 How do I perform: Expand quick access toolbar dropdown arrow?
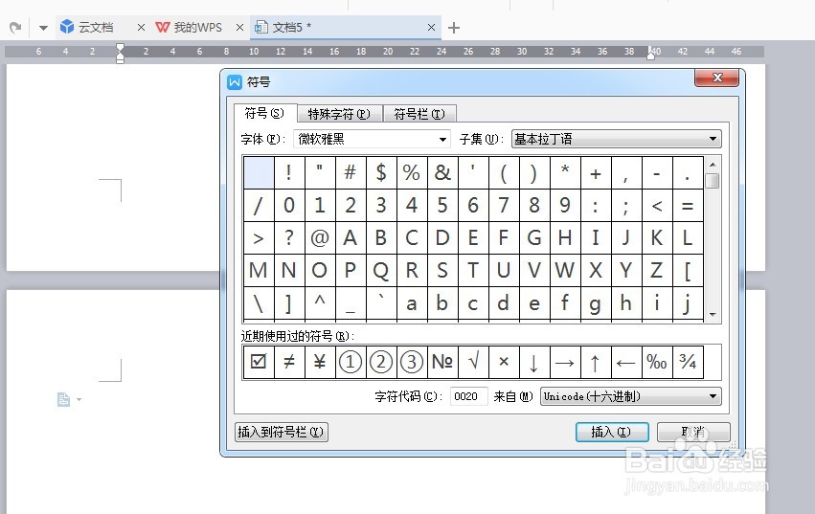(44, 28)
